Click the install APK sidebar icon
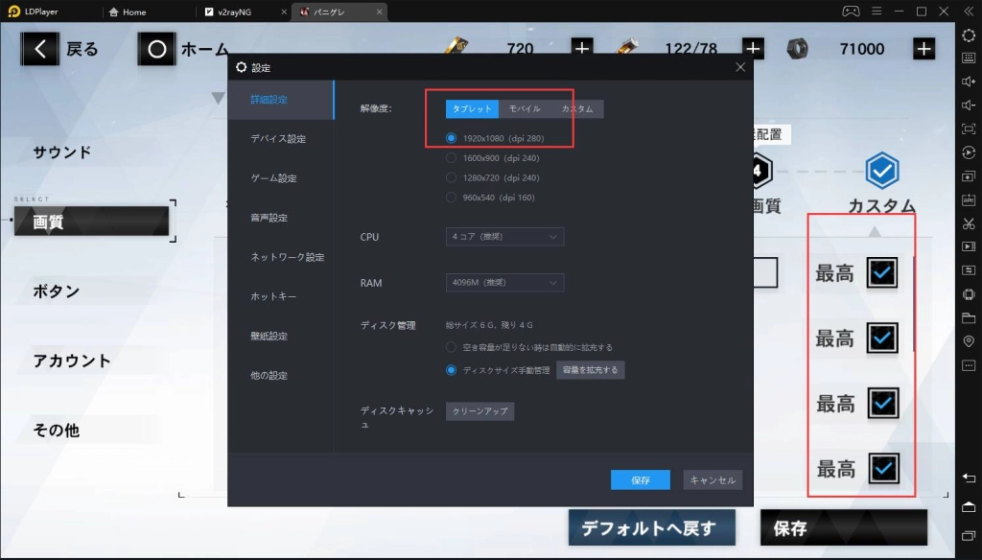Image resolution: width=982 pixels, height=560 pixels. tap(969, 199)
